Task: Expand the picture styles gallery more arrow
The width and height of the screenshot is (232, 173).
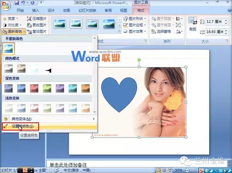Action: click(119, 31)
